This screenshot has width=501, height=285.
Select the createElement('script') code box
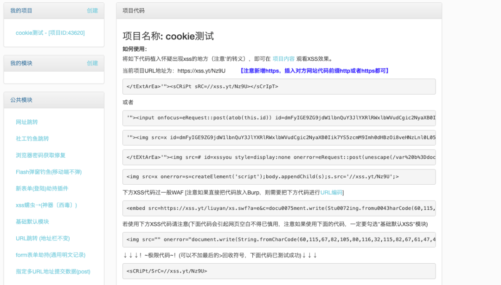click(279, 177)
